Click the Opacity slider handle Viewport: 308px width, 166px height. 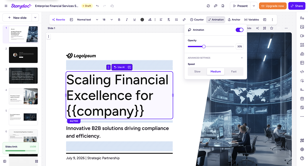click(204, 46)
